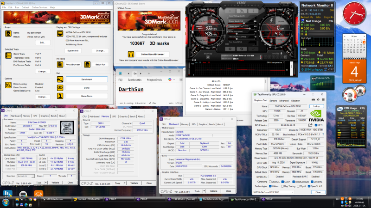Toggle the PhysX checkbox in GPU-Z
371x208 pixels.
click(298, 186)
